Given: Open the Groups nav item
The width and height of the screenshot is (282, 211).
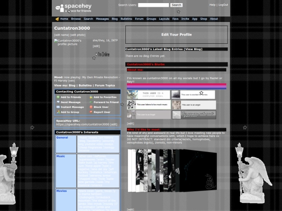Looking at the screenshot, I should tap(151, 19).
